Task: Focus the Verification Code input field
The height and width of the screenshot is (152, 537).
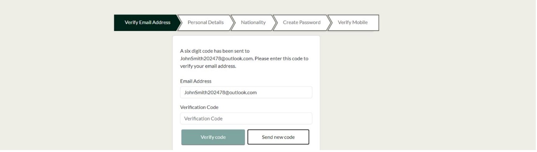Action: [x=246, y=119]
